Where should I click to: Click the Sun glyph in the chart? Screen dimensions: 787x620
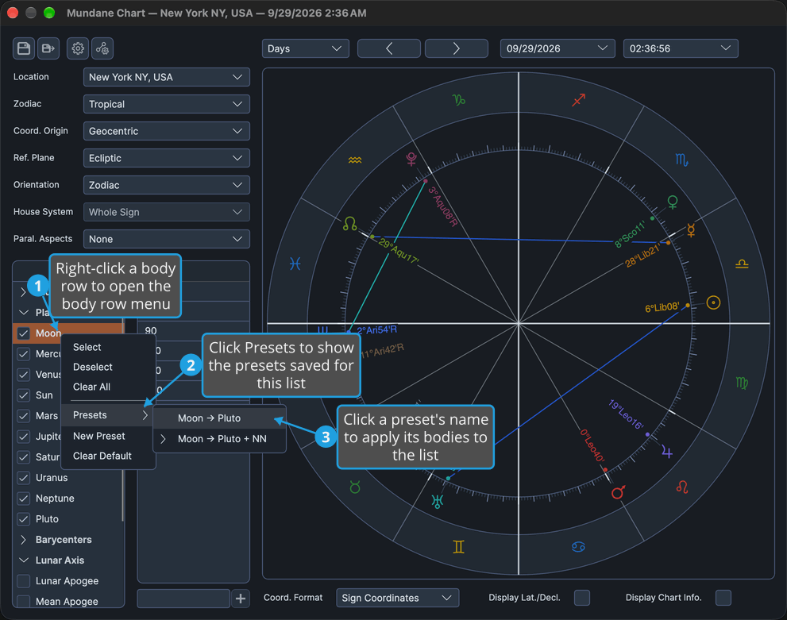coord(713,302)
